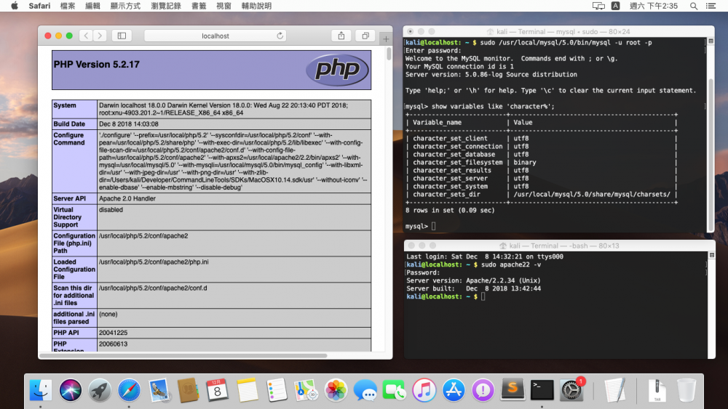This screenshot has width=728, height=409.
Task: Click the bash prompt after apache22 output
Action: (x=446, y=296)
